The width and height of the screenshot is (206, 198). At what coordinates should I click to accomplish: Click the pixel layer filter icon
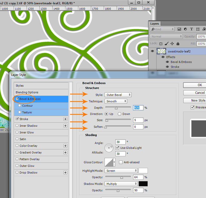point(179,29)
